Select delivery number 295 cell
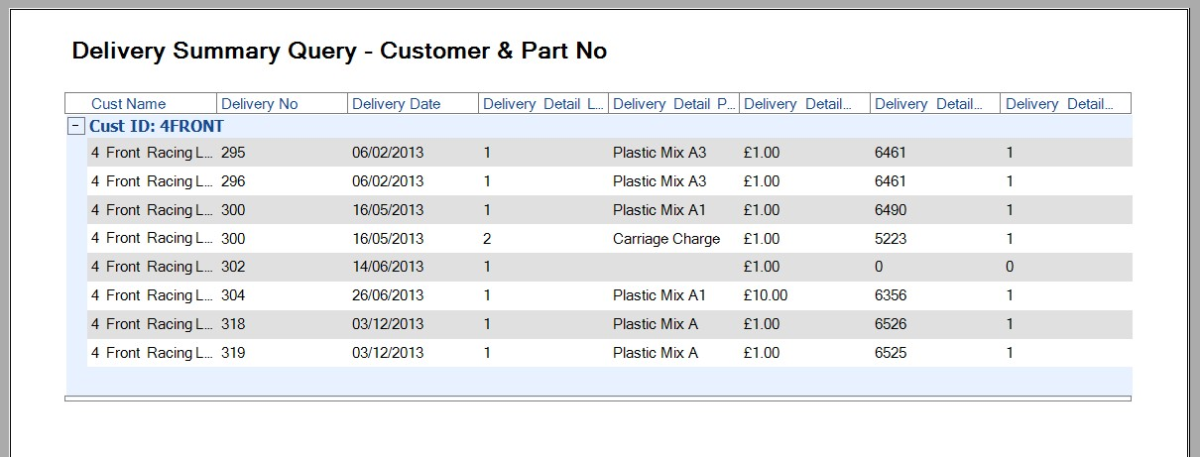 click(x=233, y=153)
